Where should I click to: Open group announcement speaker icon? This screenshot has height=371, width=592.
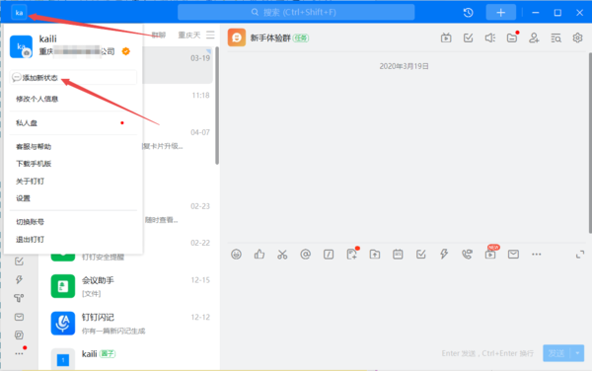click(490, 37)
